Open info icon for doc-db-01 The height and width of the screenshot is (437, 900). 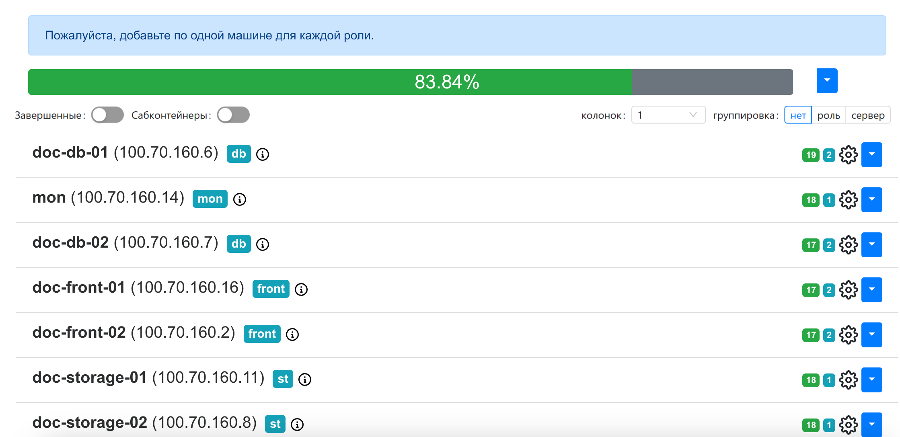pyautogui.click(x=263, y=154)
